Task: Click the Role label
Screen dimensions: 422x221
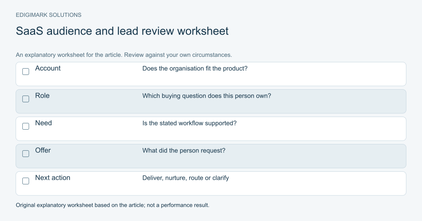Action: (x=42, y=96)
